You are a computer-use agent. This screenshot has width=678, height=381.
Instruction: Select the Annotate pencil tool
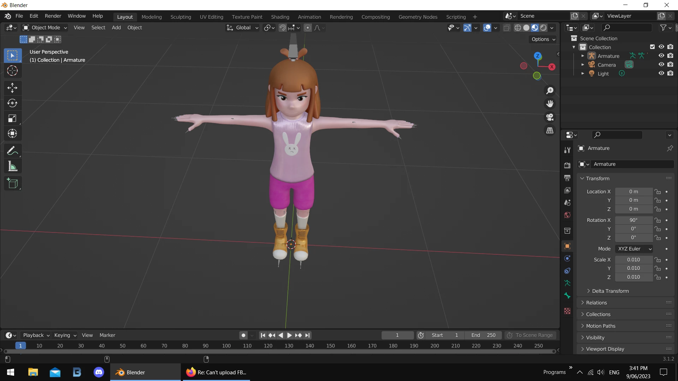12,151
